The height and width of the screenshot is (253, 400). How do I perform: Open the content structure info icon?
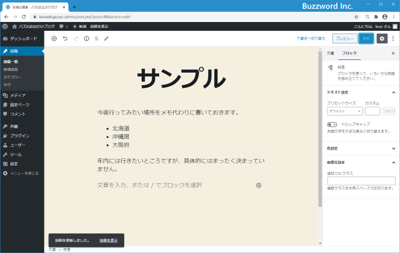[x=86, y=38]
